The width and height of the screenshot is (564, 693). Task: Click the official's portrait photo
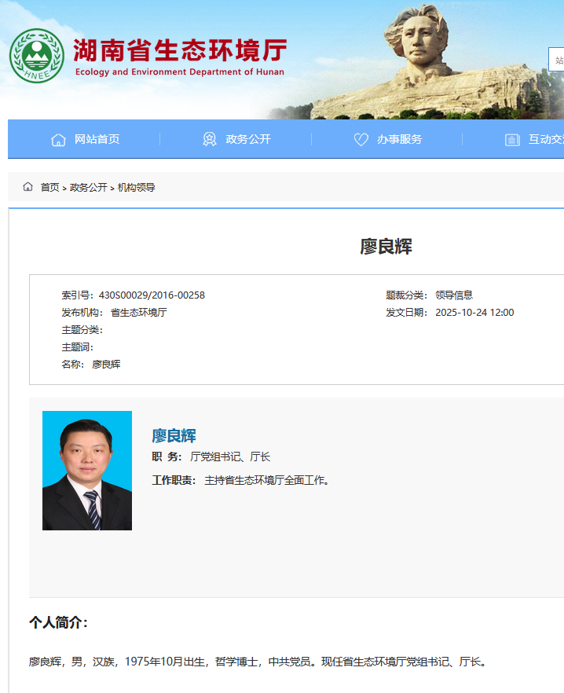click(87, 470)
